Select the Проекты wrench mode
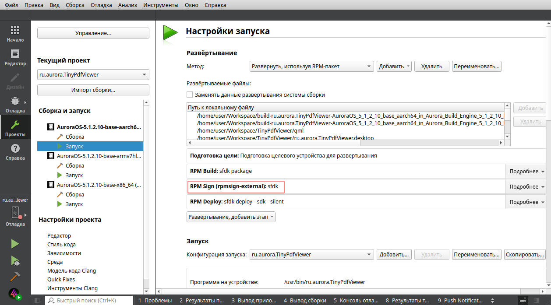Viewport: 551px width, 305px height. tap(15, 128)
